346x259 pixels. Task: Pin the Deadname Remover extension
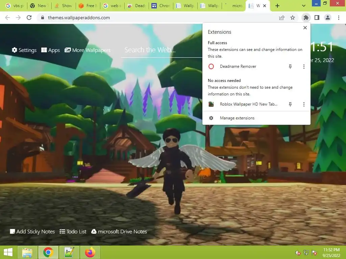[x=290, y=66]
